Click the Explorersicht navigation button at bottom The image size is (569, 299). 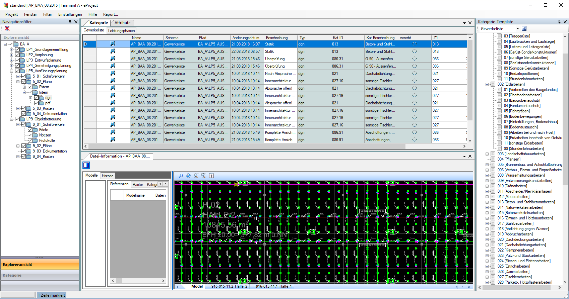(x=40, y=265)
